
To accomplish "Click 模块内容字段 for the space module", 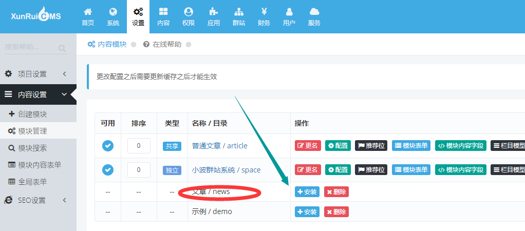I will pyautogui.click(x=460, y=170).
